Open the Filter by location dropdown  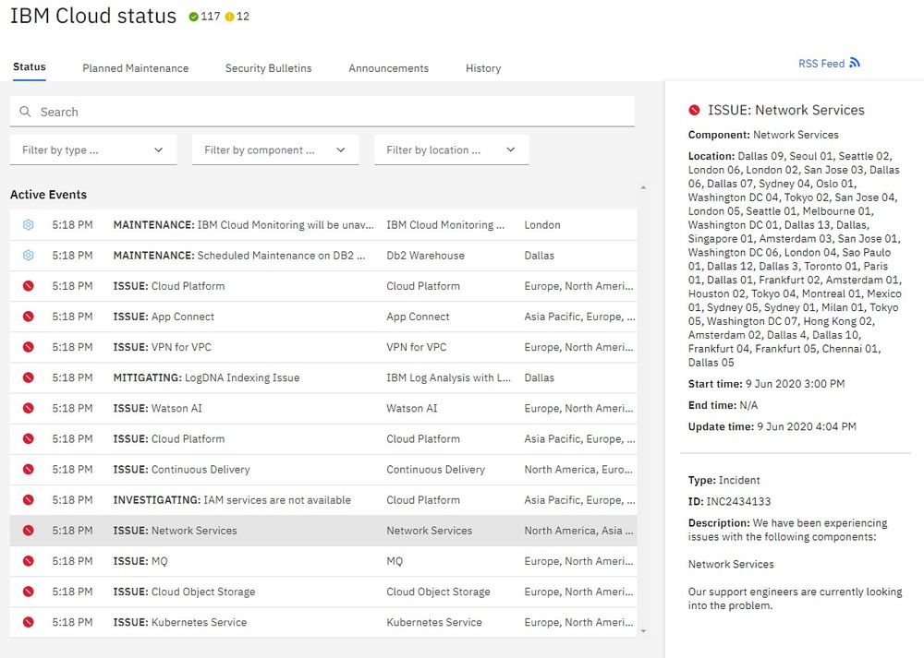[x=451, y=150]
